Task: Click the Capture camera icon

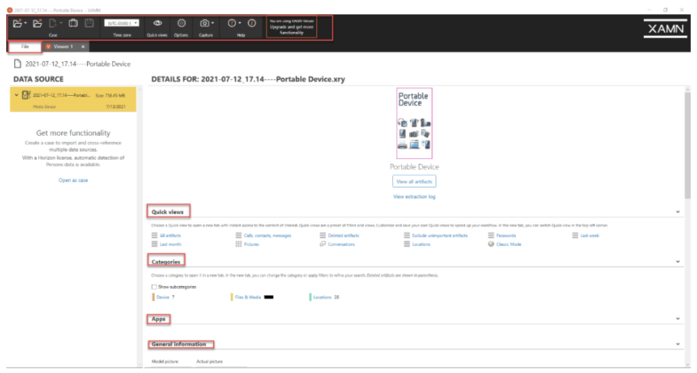Action: click(204, 23)
